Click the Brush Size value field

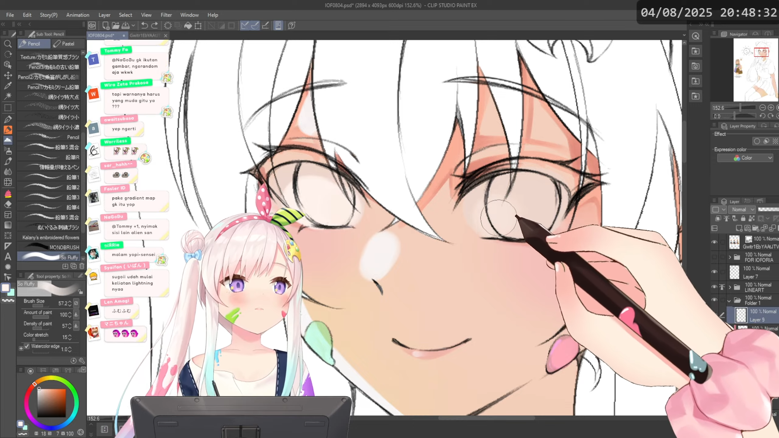click(62, 303)
